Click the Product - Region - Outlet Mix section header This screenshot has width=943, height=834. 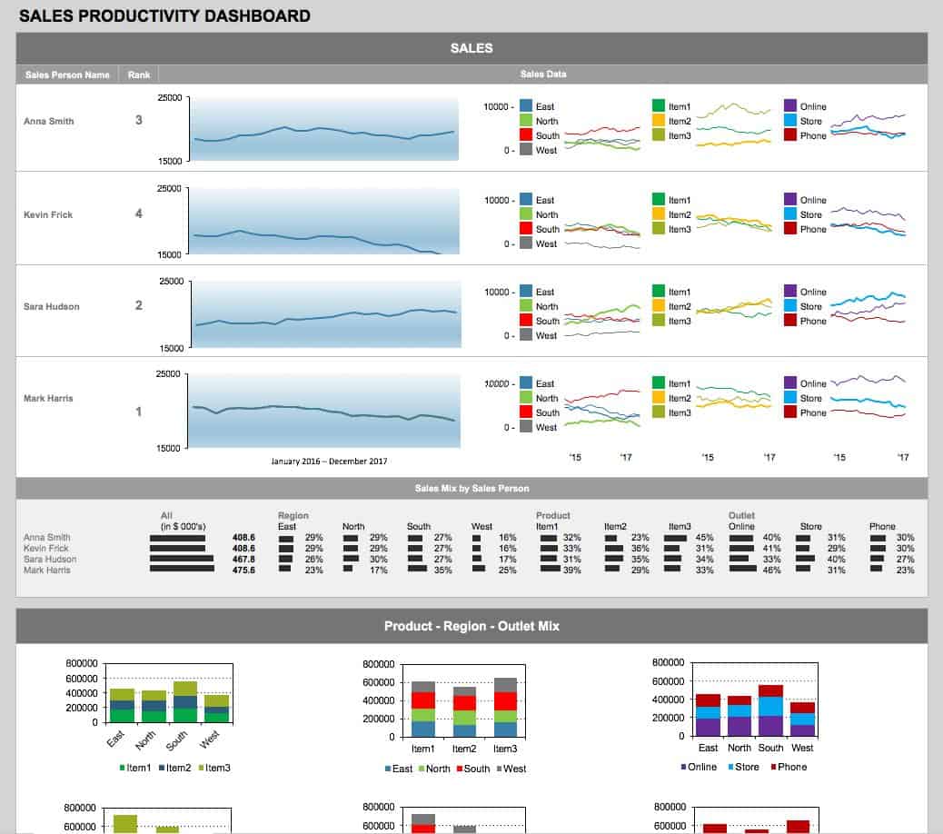click(472, 626)
